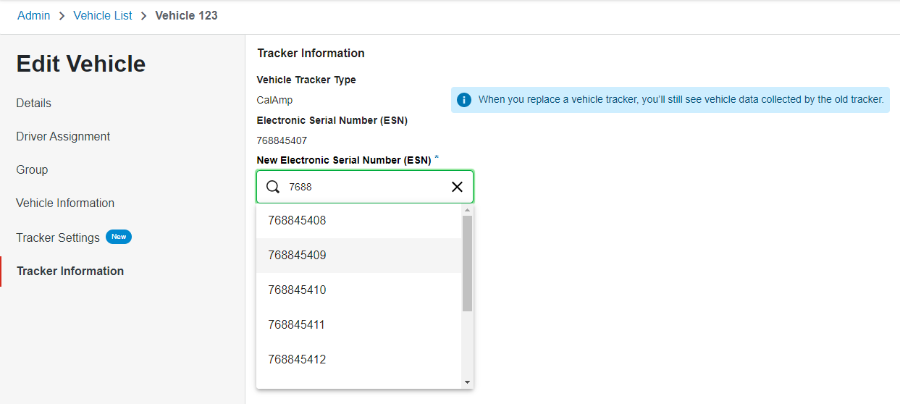
Task: Click the dropdown list scrollbar thumb
Action: 467,263
